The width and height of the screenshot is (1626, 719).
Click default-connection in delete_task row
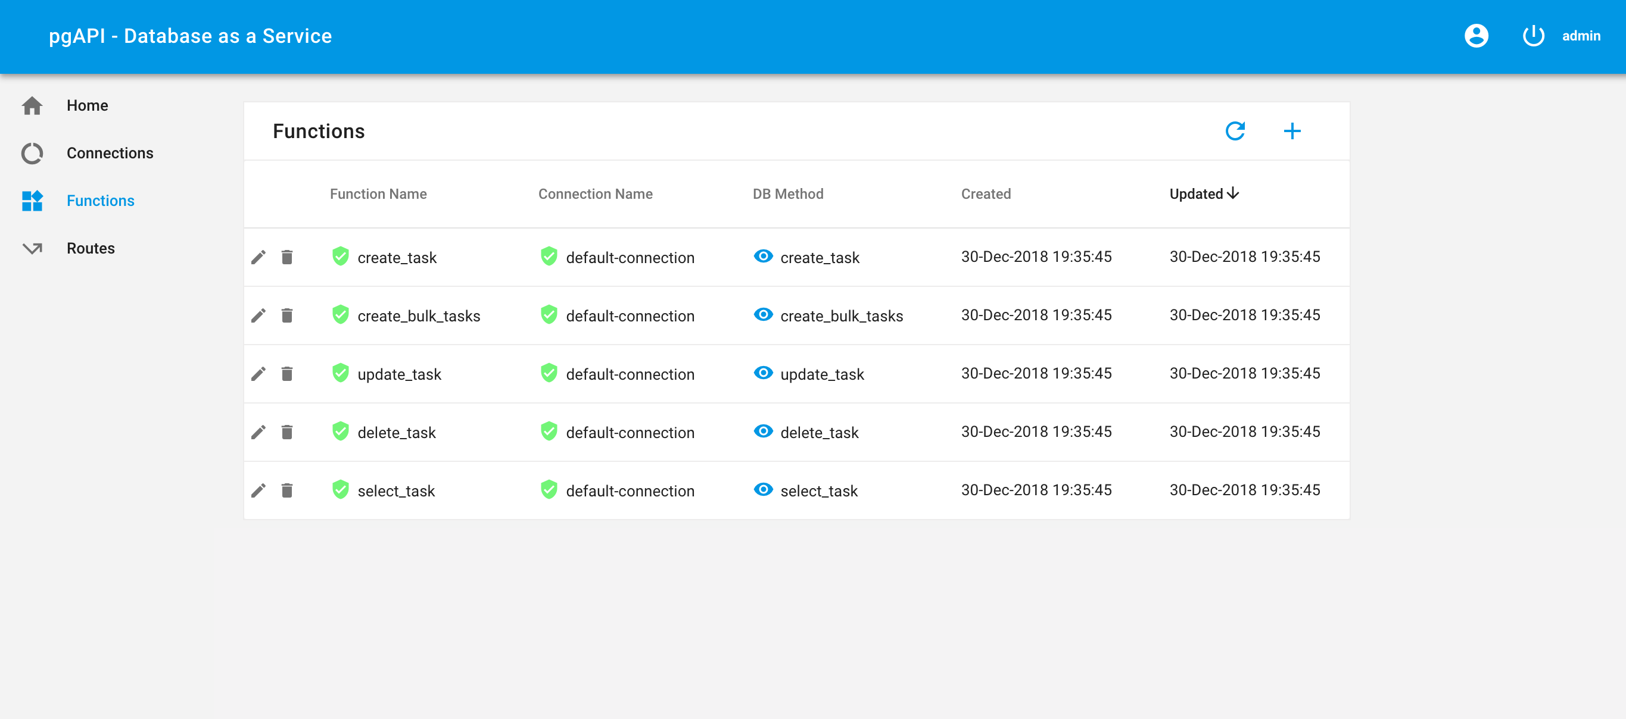point(630,433)
